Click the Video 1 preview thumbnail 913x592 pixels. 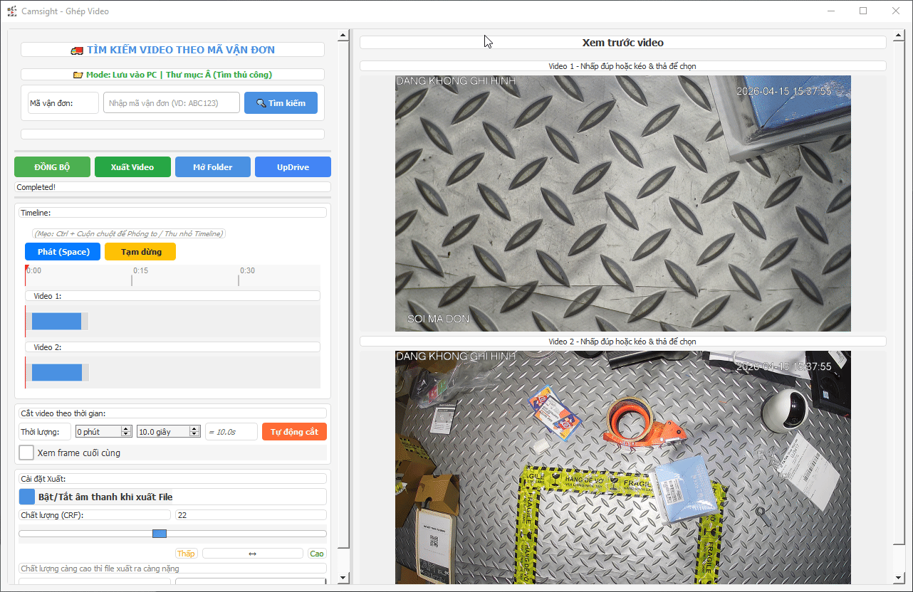pos(622,203)
